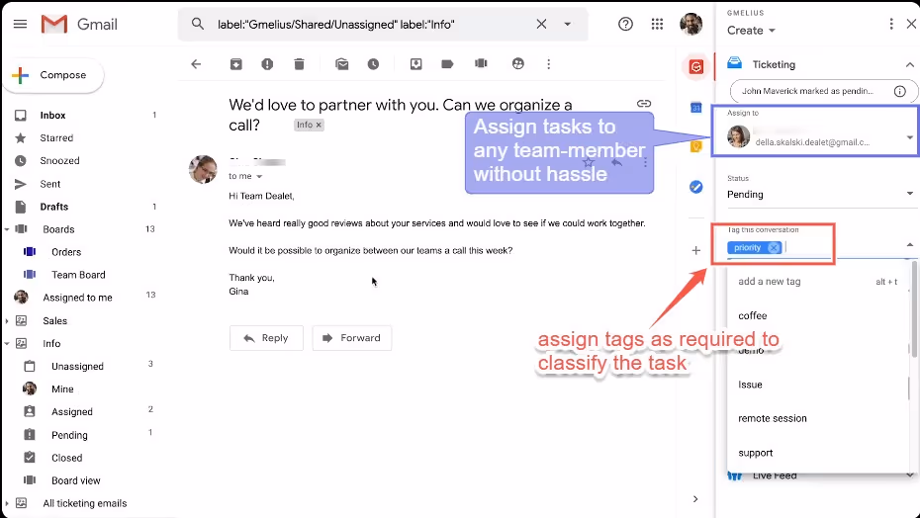
Task: Select 'add a new tag' option
Action: 818,282
